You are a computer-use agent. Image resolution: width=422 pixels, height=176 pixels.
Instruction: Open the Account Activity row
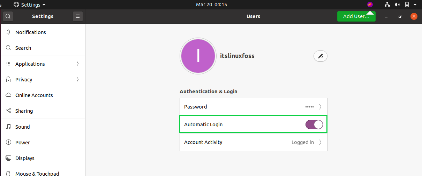point(254,142)
